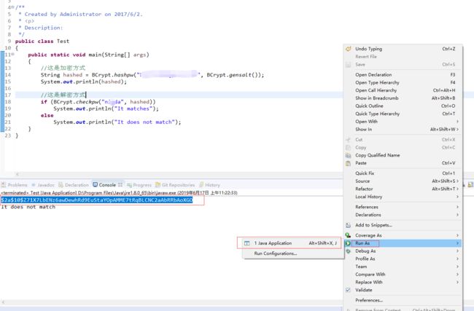Image resolution: width=474 pixels, height=311 pixels.
Task: Click the System.out.println(hashed) code line
Action: point(84,82)
